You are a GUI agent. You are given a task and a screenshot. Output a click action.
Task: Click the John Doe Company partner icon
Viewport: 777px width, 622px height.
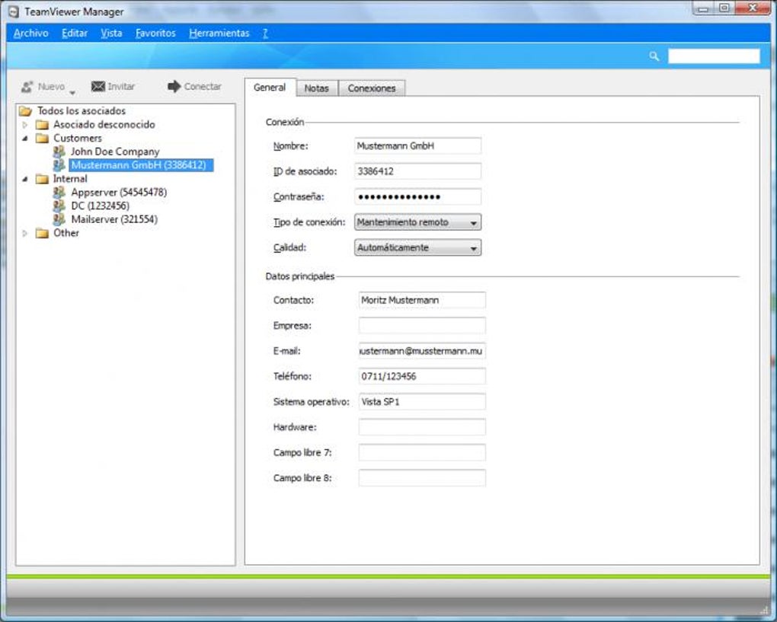pos(59,151)
